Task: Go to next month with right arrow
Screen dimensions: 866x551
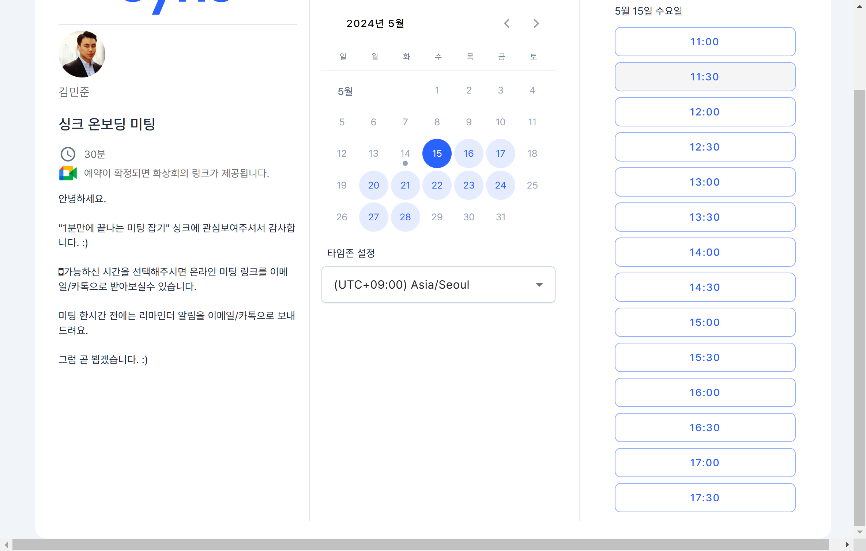Action: pos(536,23)
